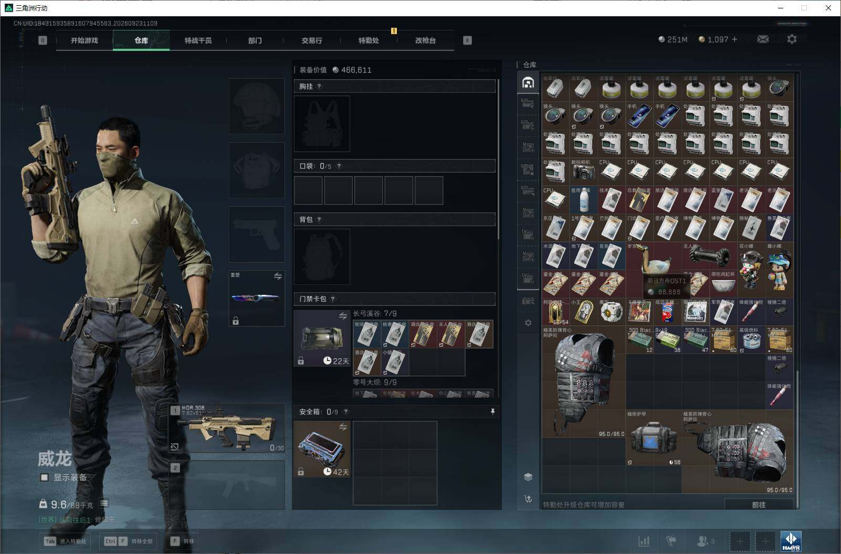
Task: Click the 世界 chat message line
Action: (x=77, y=520)
